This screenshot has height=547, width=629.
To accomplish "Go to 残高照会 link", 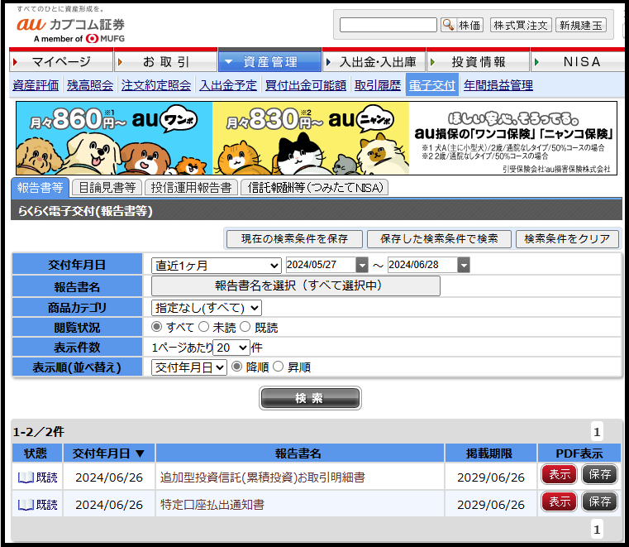I will 90,85.
